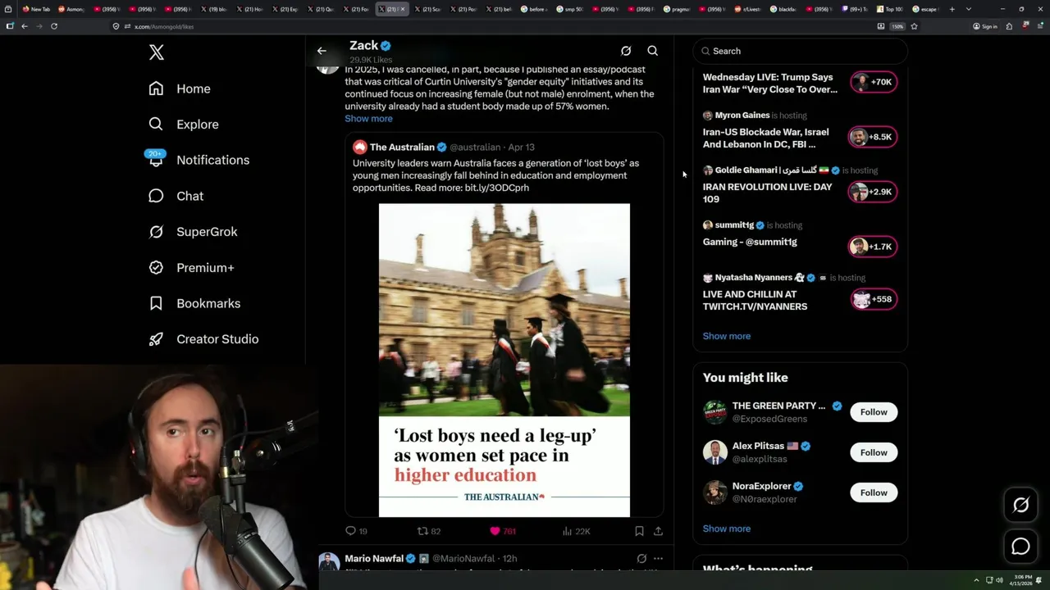Open the floating chat messages button
1050x590 pixels.
click(x=1020, y=547)
